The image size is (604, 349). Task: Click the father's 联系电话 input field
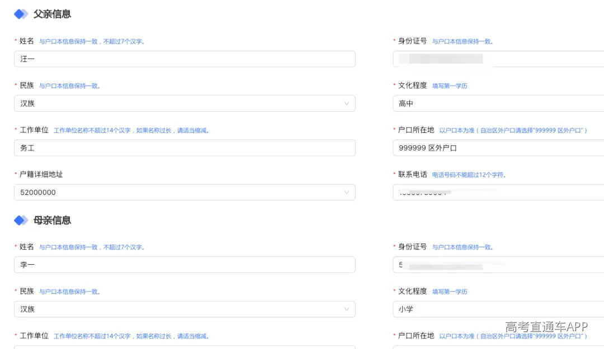click(498, 193)
